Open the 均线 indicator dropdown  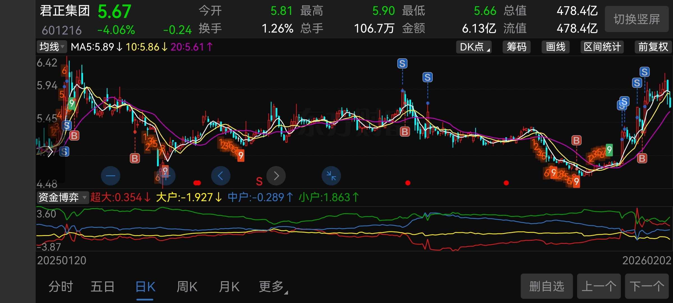tap(52, 47)
